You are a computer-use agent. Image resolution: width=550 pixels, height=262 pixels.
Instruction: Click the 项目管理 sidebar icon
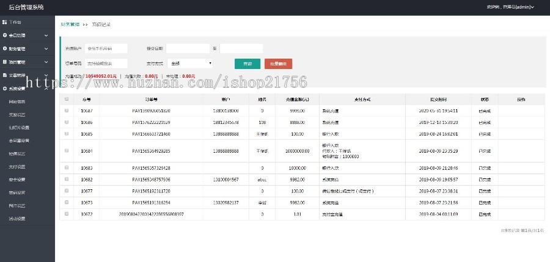5,62
